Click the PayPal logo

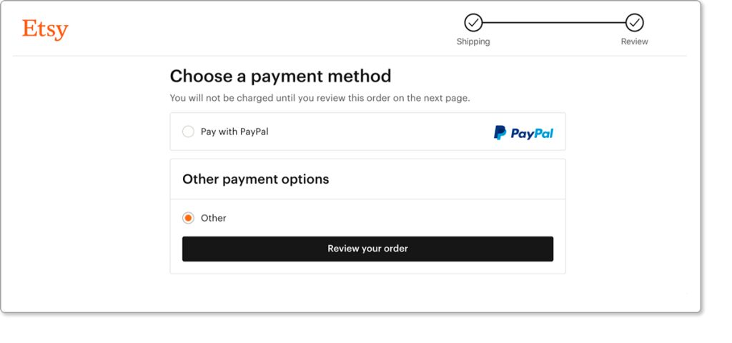pyautogui.click(x=523, y=133)
